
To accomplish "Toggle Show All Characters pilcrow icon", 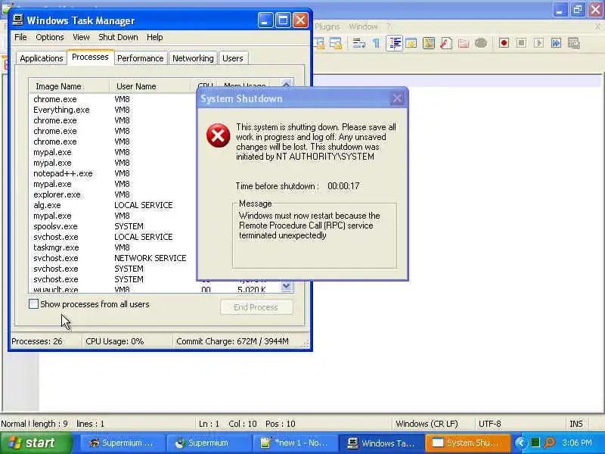I will [x=376, y=43].
